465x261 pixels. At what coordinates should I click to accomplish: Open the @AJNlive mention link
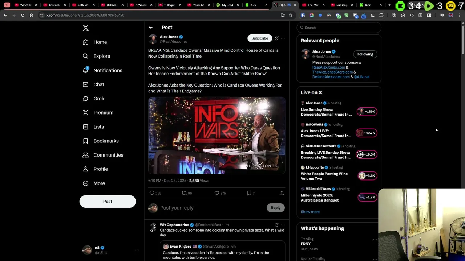click(361, 77)
